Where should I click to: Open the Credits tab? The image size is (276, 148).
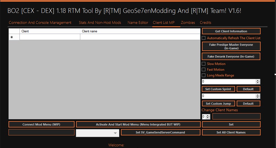coord(205,23)
